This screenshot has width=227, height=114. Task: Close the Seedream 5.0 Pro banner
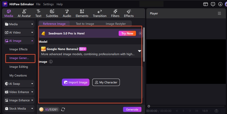140,33
